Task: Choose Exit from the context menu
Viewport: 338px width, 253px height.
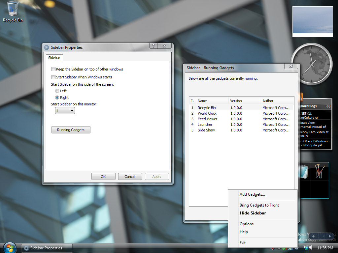Action: point(243,243)
